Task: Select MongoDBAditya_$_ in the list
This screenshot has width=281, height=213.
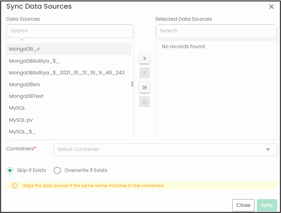Action: coord(34,61)
